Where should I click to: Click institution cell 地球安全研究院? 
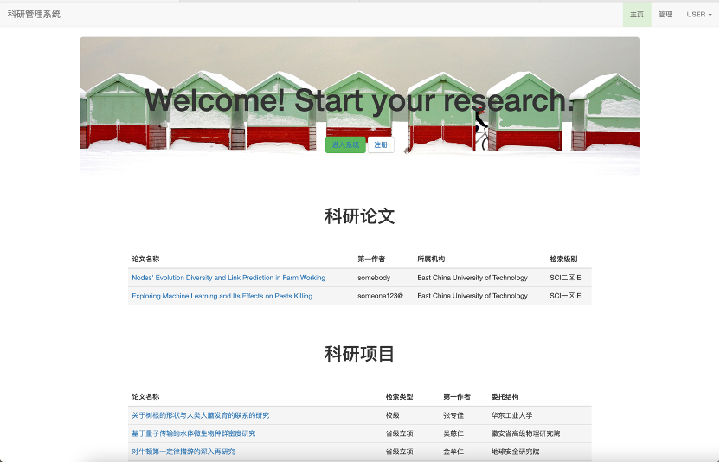click(x=515, y=452)
